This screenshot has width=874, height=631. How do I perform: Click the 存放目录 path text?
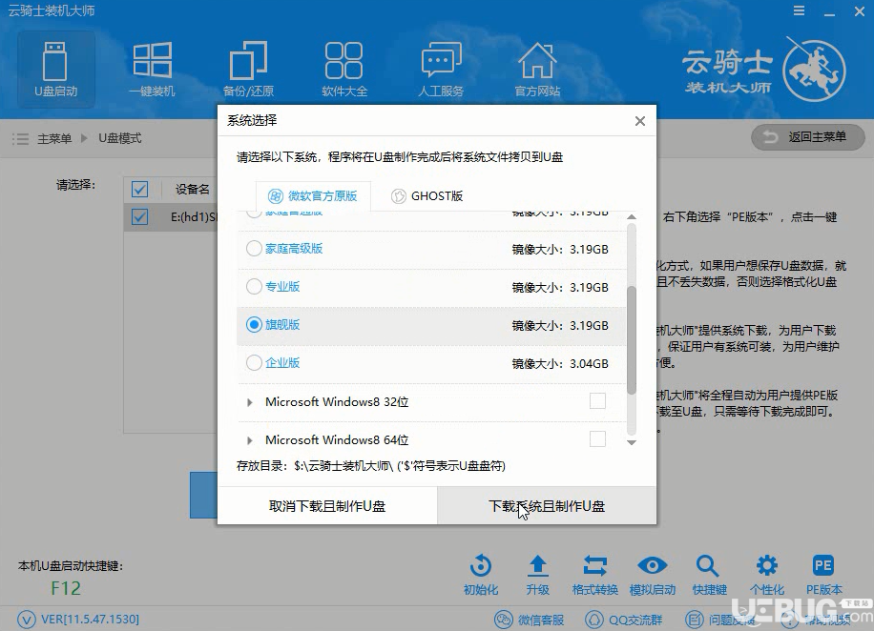point(371,465)
